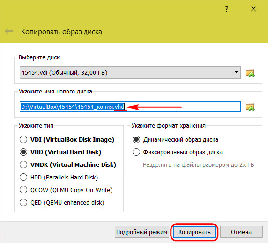Close the copy disk image dialog

[253, 9]
